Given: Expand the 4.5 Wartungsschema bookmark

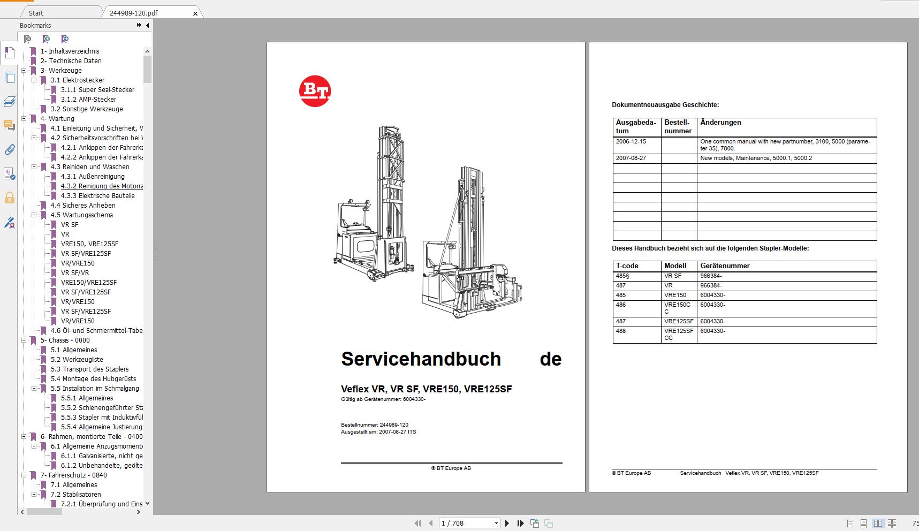Looking at the screenshot, I should [34, 215].
